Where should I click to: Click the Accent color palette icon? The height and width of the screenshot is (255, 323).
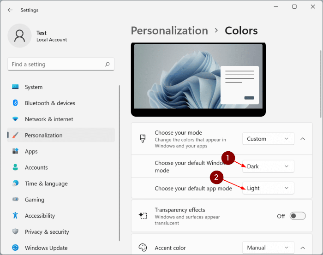click(x=143, y=247)
